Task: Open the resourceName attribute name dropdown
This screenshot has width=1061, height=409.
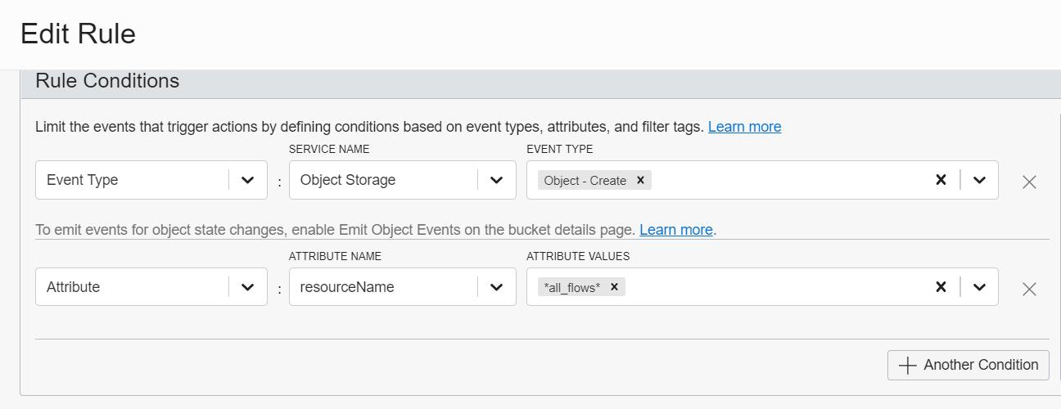Action: pos(496,287)
